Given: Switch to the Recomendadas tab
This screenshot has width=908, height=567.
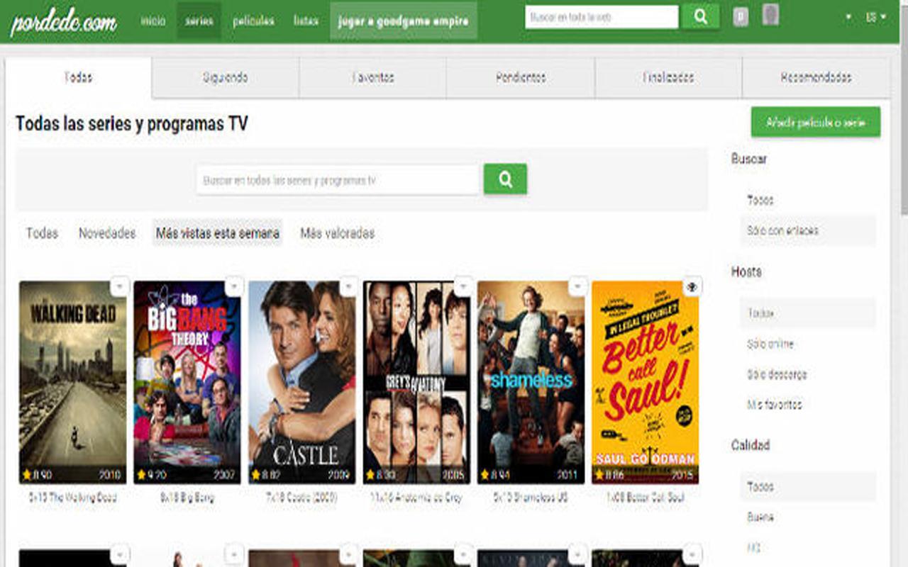Looking at the screenshot, I should pos(816,78).
